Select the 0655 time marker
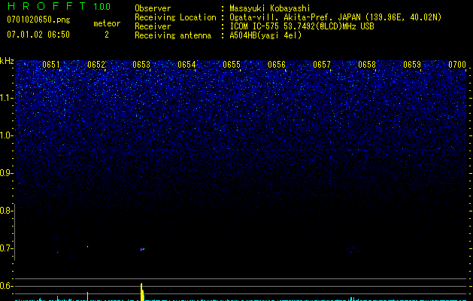 pos(232,65)
